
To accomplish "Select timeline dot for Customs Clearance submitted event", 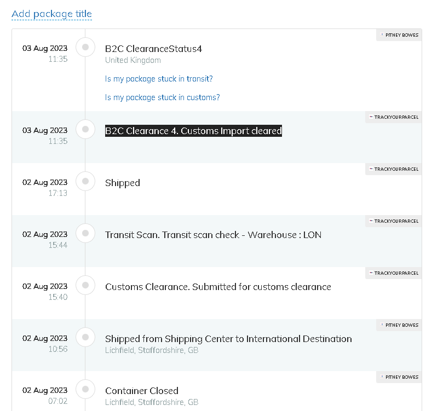I will pos(85,286).
